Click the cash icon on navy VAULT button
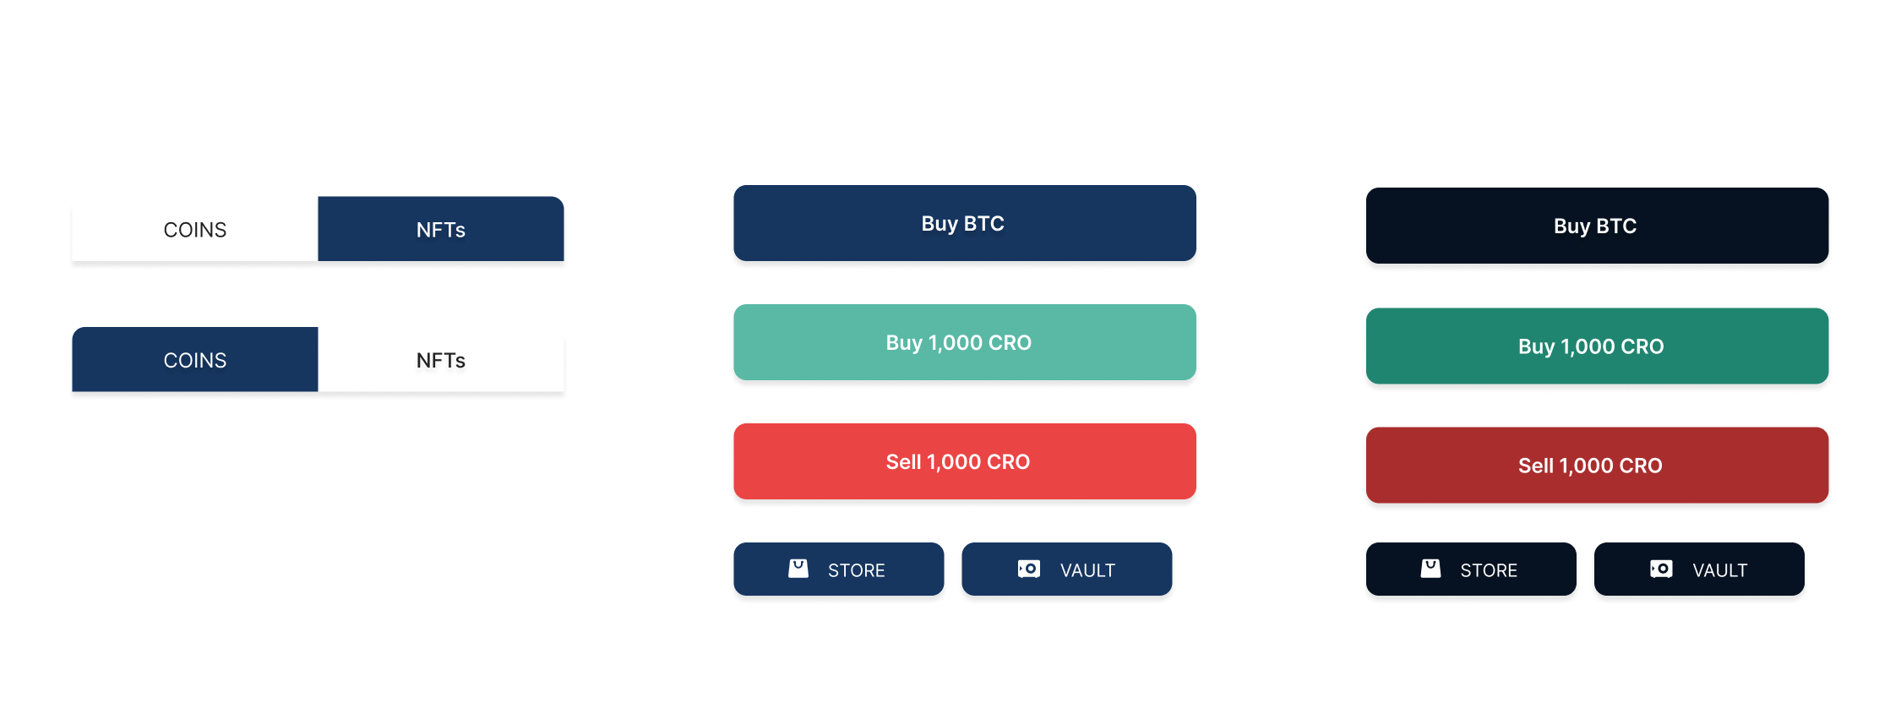Image resolution: width=1901 pixels, height=703 pixels. pos(1028,569)
